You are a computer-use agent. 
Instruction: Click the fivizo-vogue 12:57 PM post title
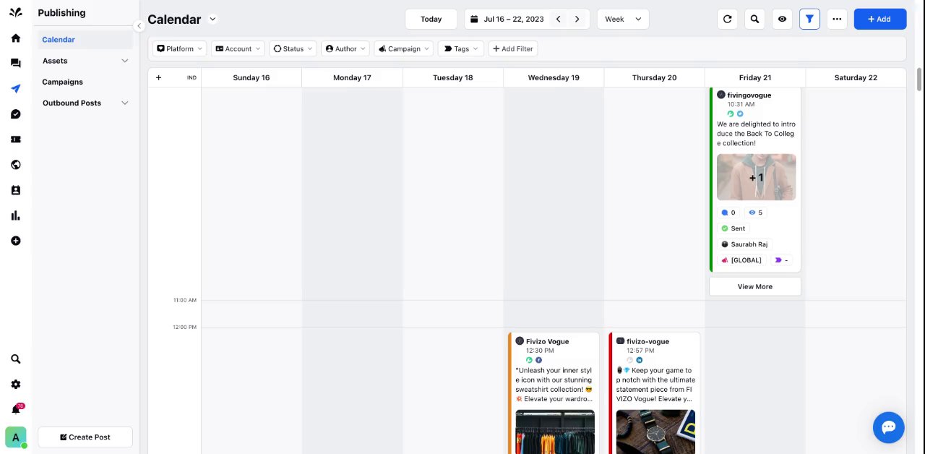pos(647,341)
